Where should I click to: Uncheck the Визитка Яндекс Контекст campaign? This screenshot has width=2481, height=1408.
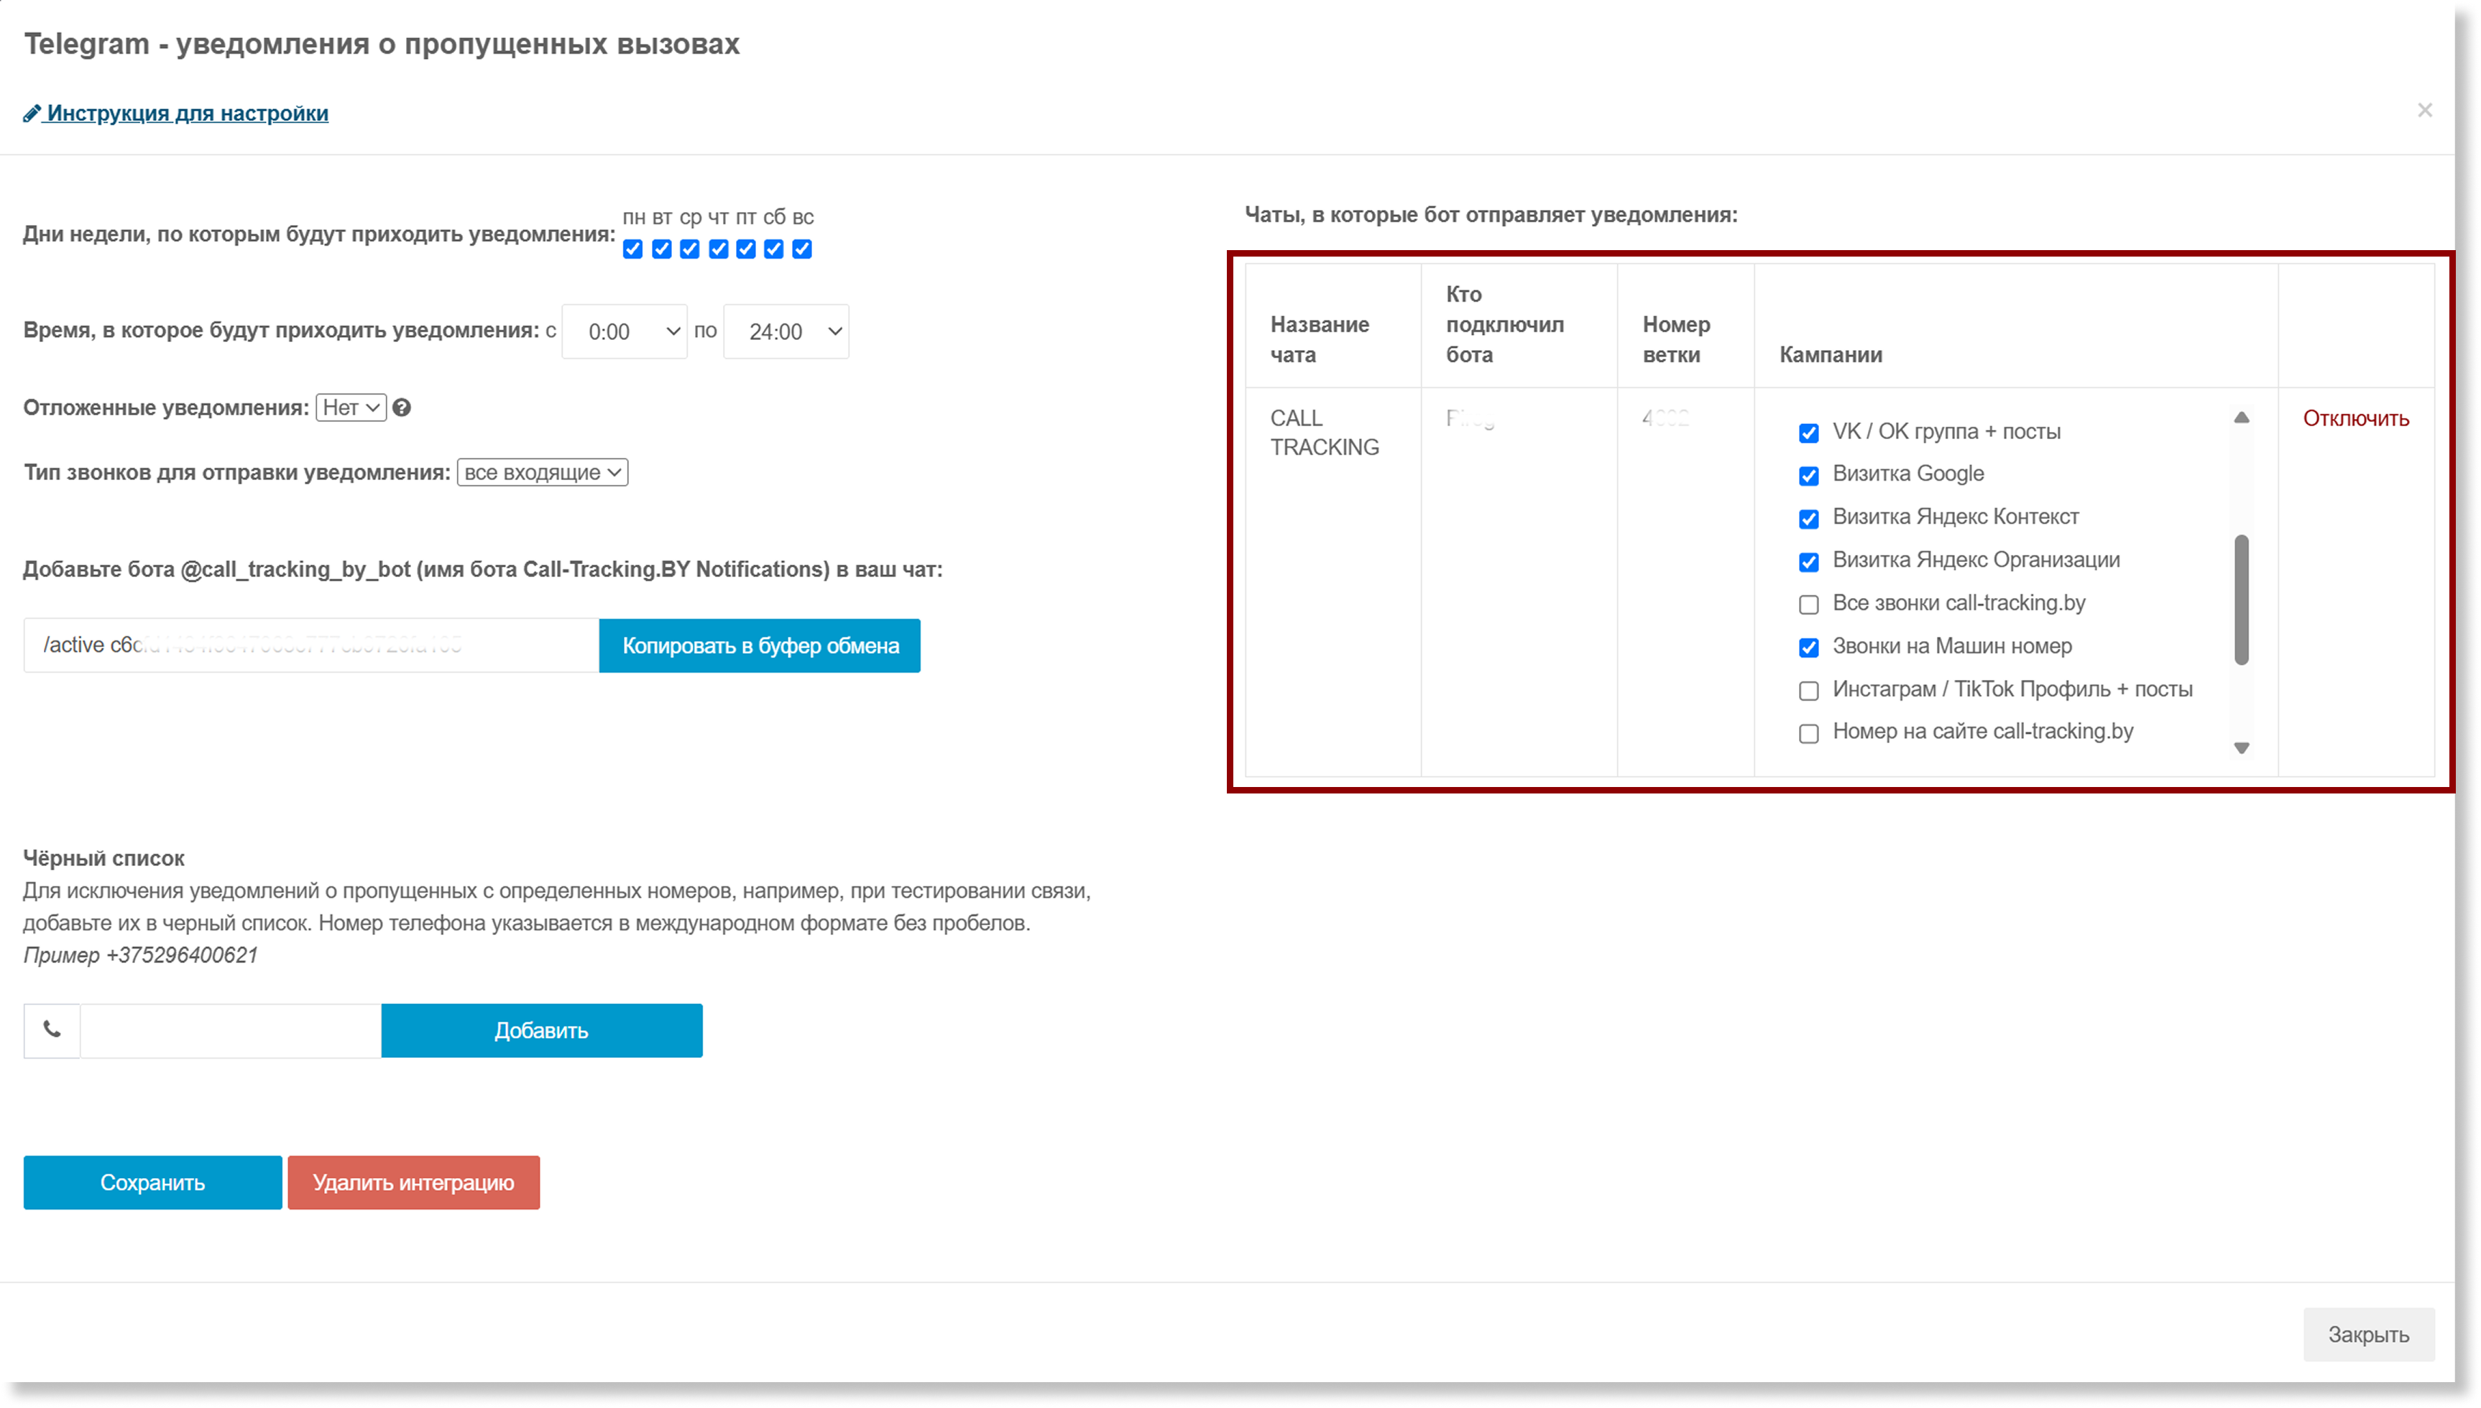pos(1808,520)
